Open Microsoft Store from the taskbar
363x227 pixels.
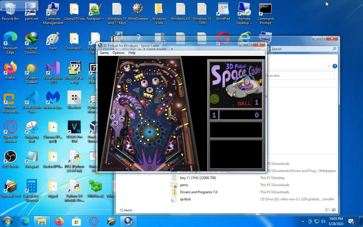pyautogui.click(x=76, y=221)
